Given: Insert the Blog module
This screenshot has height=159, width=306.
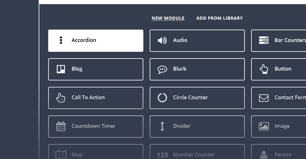Looking at the screenshot, I should (96, 69).
